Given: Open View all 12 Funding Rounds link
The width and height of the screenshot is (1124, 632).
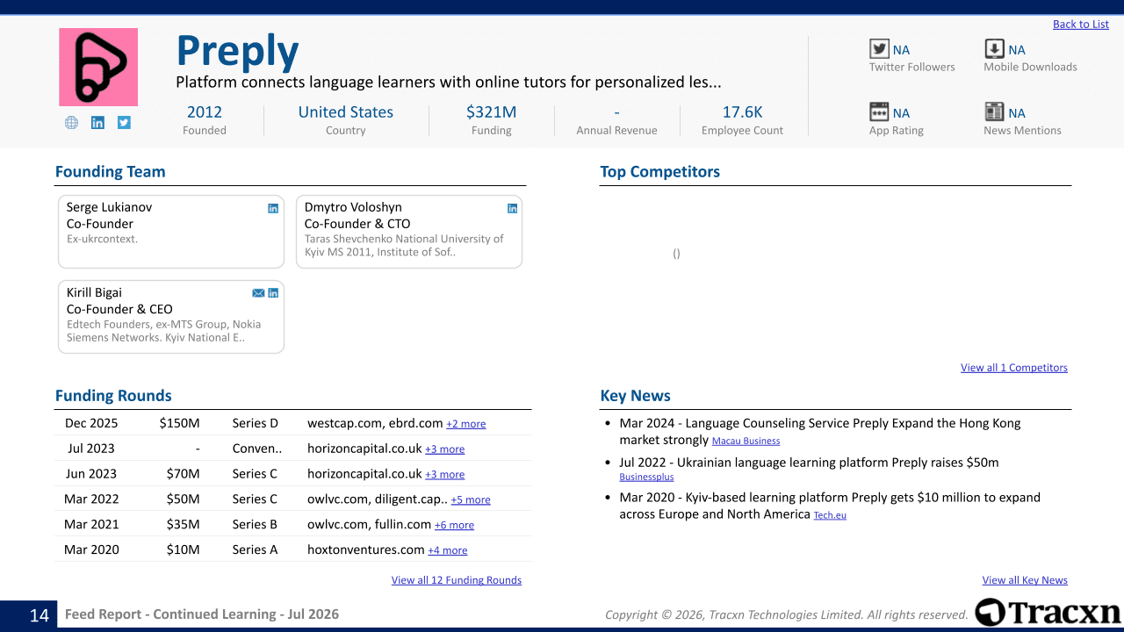Looking at the screenshot, I should [x=457, y=580].
